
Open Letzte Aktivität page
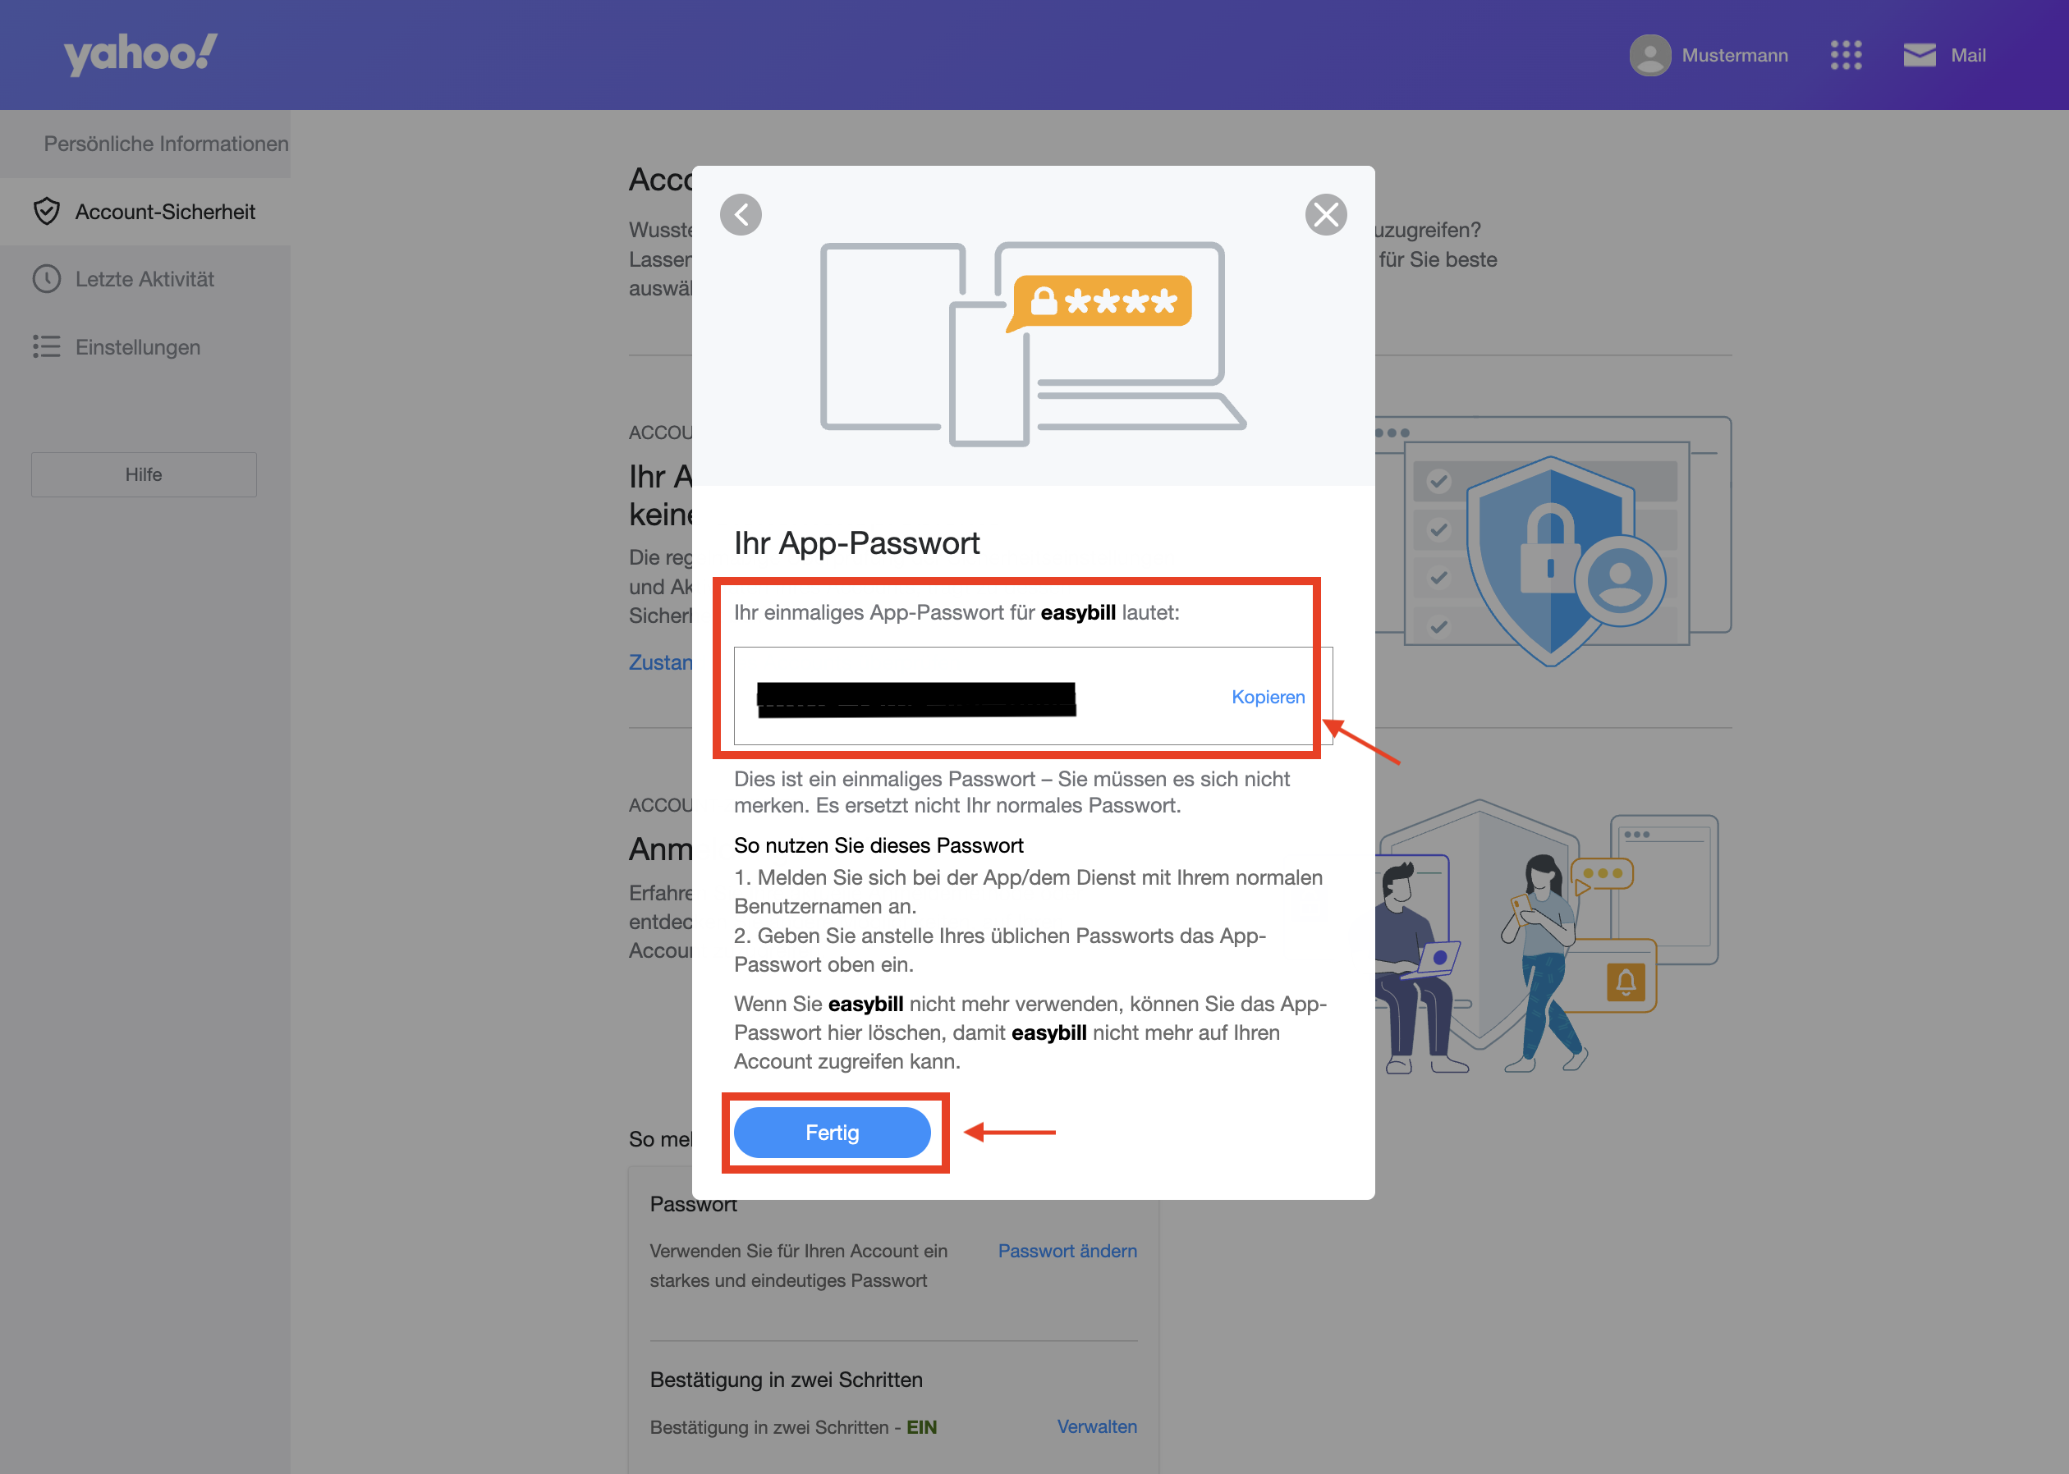point(145,279)
